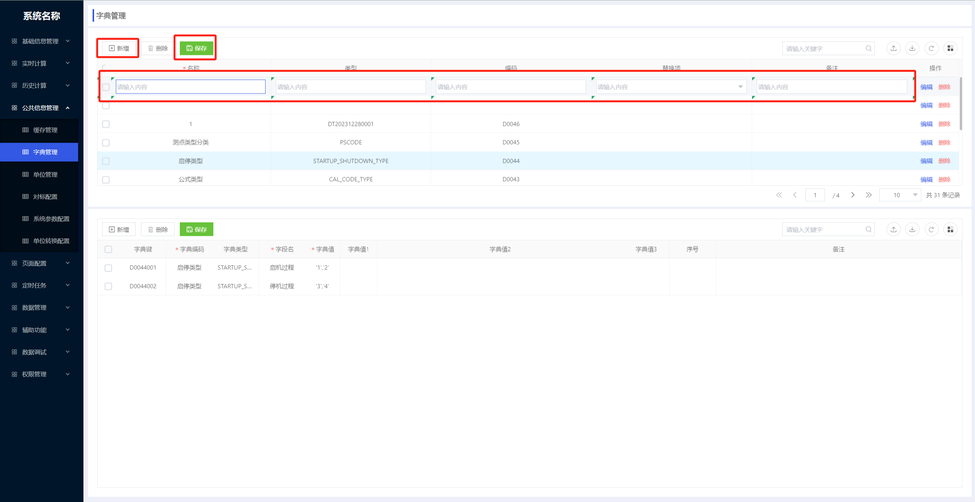Image resolution: width=975 pixels, height=502 pixels.
Task: Go to 对标配置 in the sidebar
Action: [39, 197]
